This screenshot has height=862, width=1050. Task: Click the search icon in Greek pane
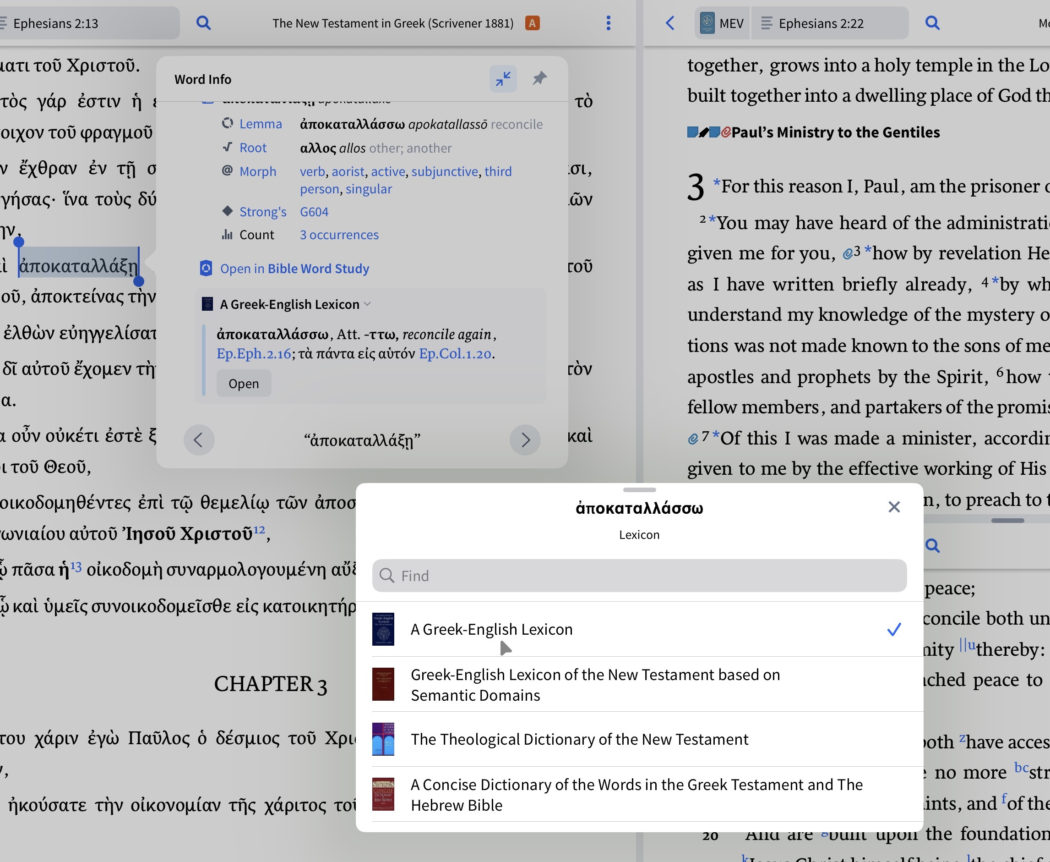[x=203, y=23]
